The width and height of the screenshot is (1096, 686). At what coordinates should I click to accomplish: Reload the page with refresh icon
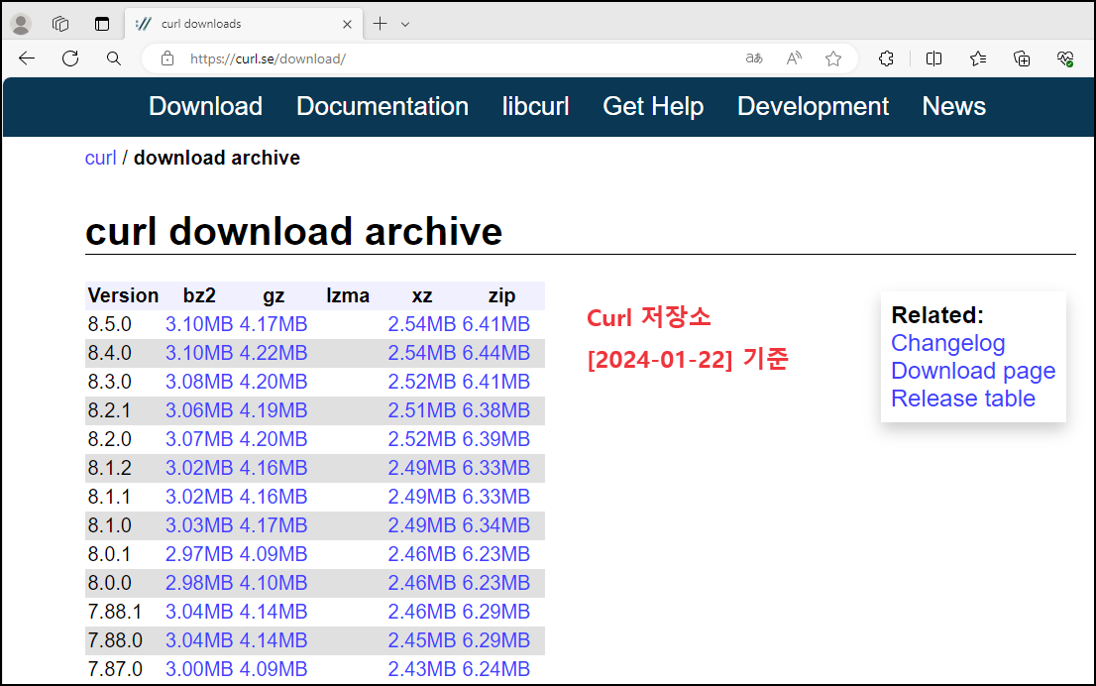70,58
